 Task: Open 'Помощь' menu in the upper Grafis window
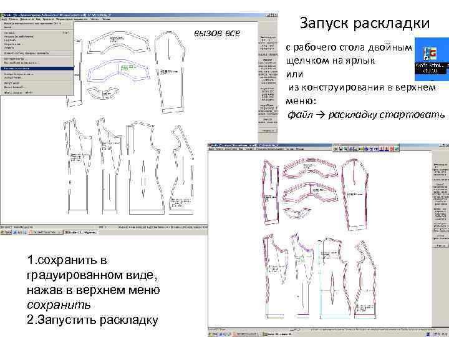pyautogui.click(x=106, y=19)
